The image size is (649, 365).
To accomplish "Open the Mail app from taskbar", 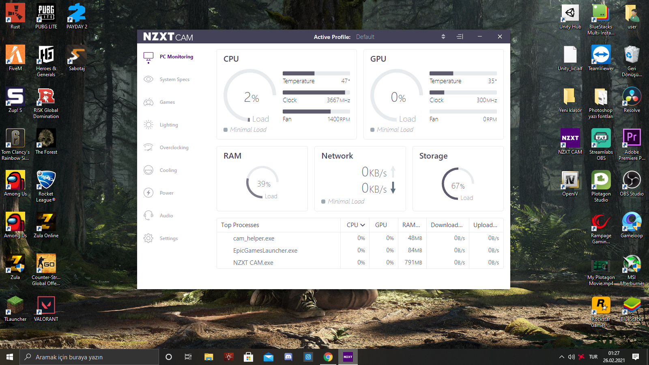I will pyautogui.click(x=269, y=357).
